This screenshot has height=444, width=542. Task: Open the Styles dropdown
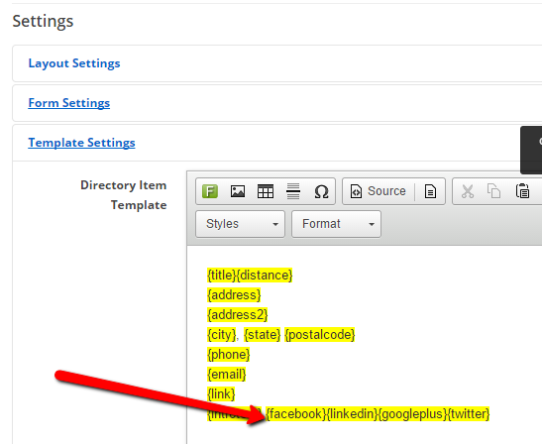240,224
